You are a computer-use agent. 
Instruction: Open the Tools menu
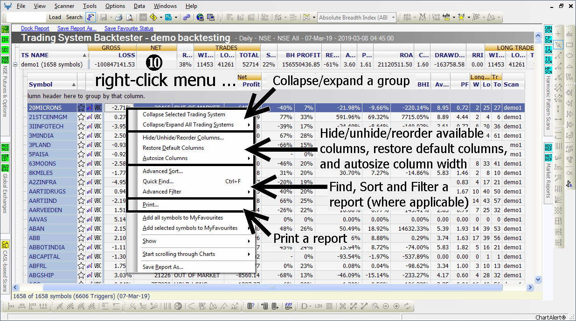[90, 6]
